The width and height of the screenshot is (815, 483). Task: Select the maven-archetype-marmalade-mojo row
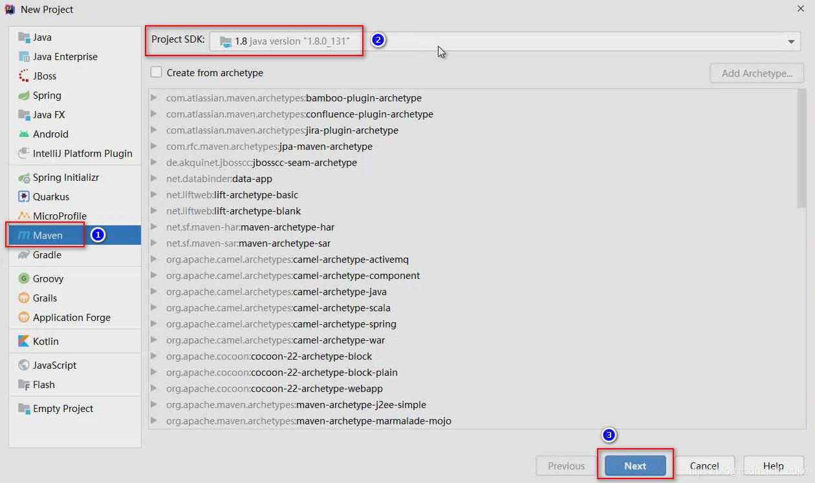tap(473, 421)
